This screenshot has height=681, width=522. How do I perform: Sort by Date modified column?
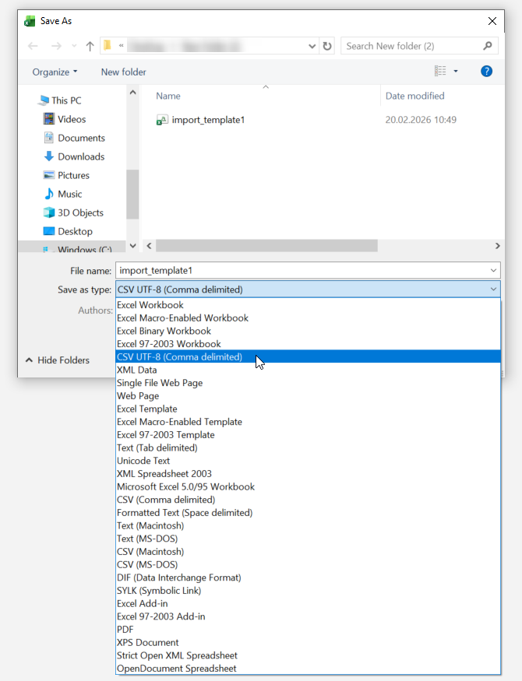(x=414, y=96)
